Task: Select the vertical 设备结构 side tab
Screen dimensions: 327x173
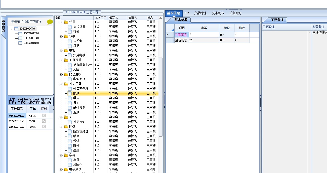Action: click(x=4, y=26)
